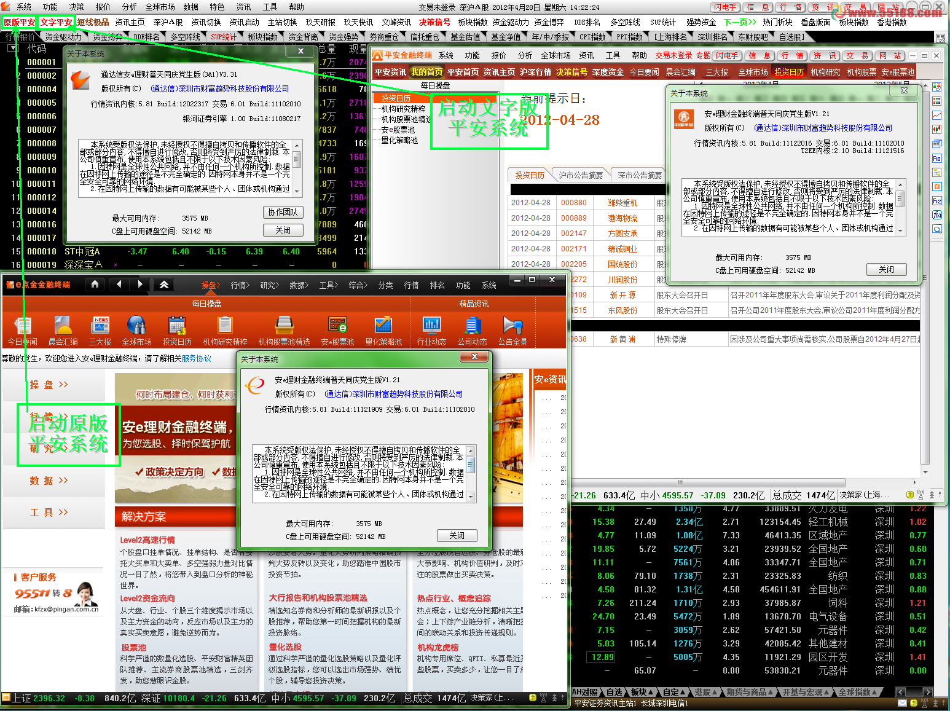This screenshot has height=711, width=950.
Task: Click the antenna signal icon in e点金 status bar
Action: click(x=543, y=697)
